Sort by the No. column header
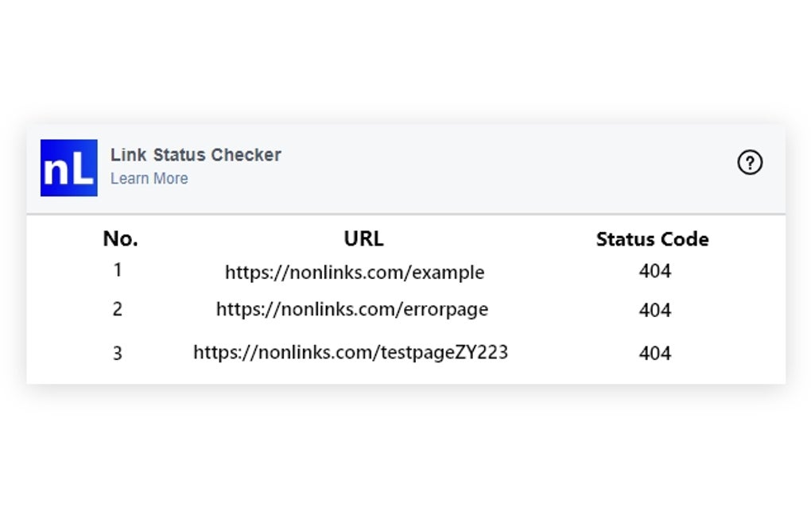Image resolution: width=811 pixels, height=507 pixels. coord(120,238)
